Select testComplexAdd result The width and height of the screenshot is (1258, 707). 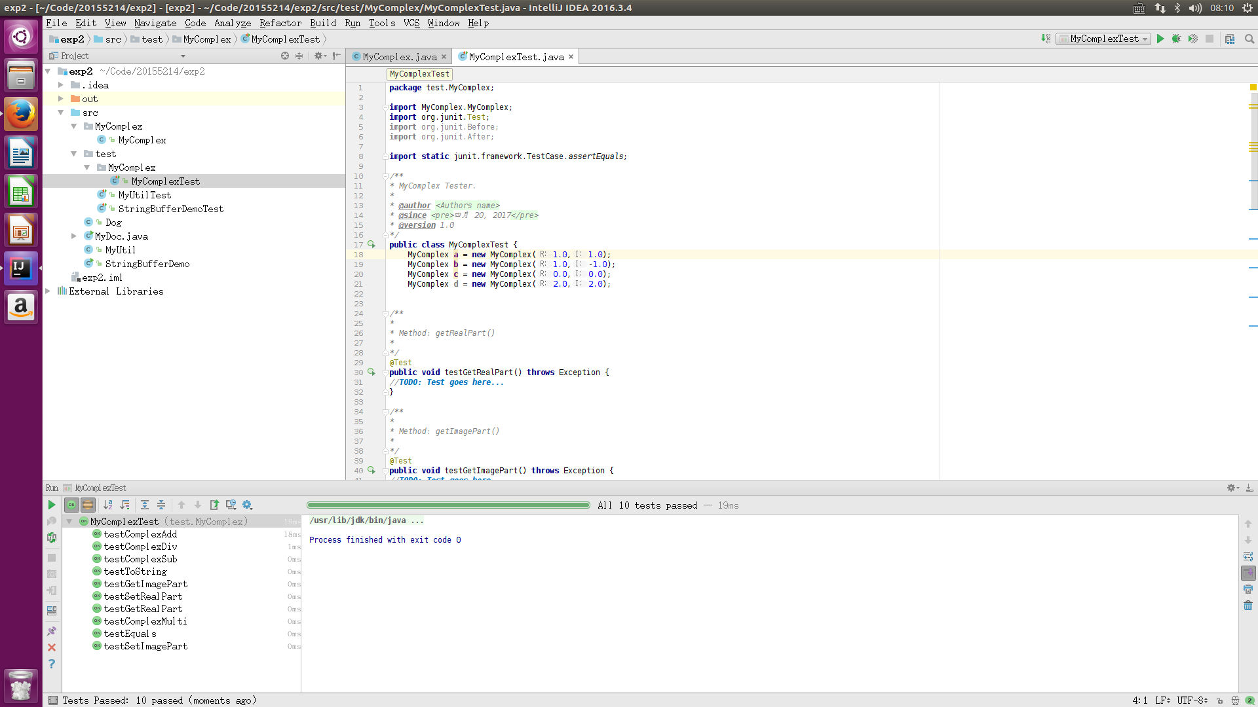pyautogui.click(x=140, y=534)
